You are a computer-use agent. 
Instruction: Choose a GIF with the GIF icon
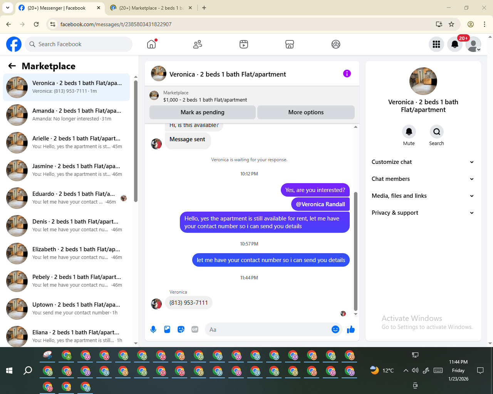[195, 329]
